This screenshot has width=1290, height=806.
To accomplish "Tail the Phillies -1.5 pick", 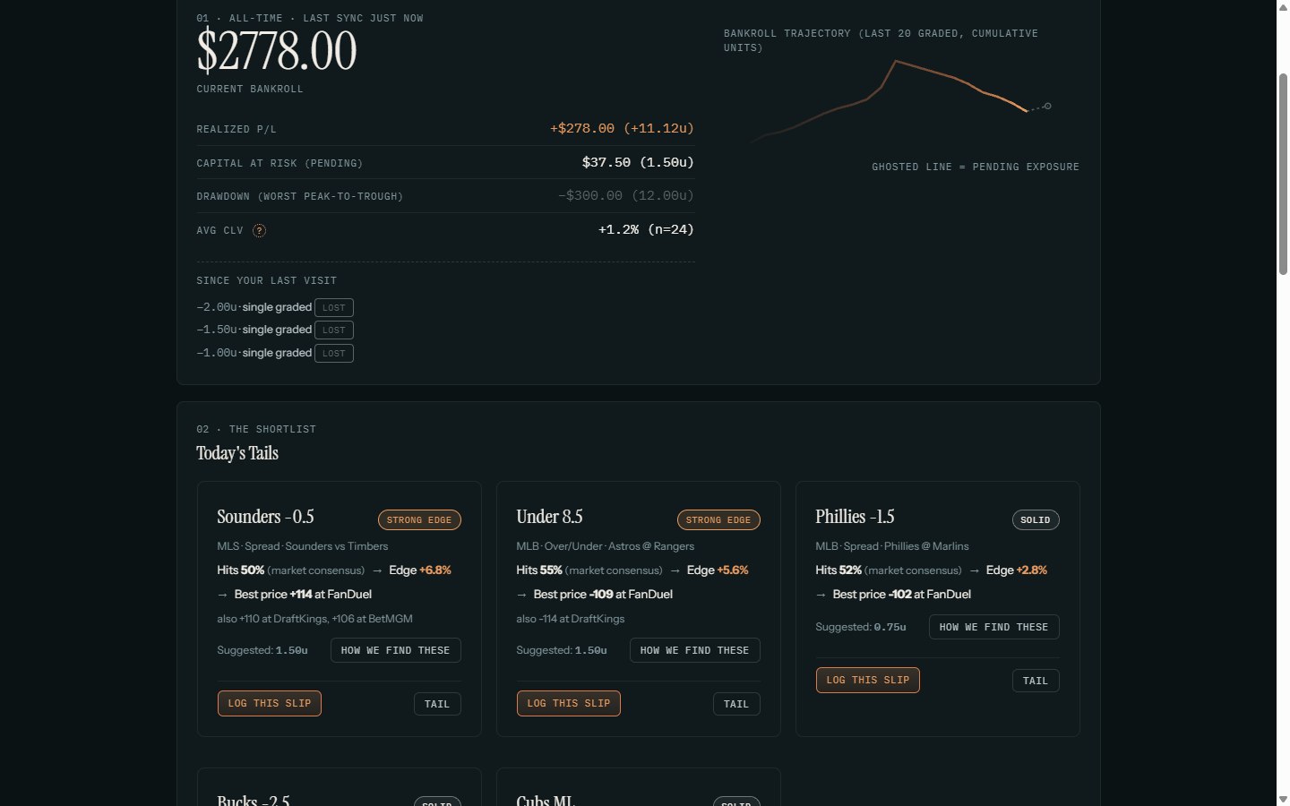I will coord(1036,681).
